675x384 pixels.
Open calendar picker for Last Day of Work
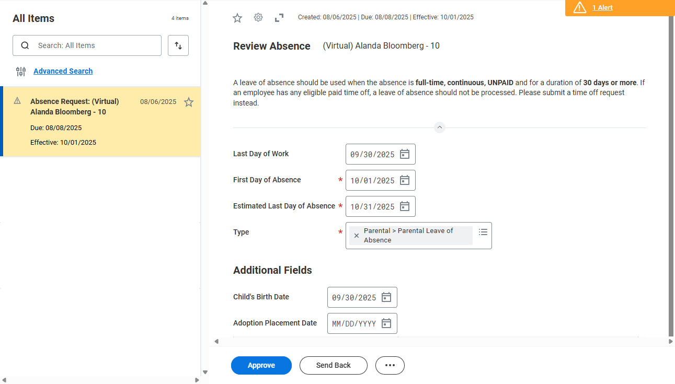point(404,154)
